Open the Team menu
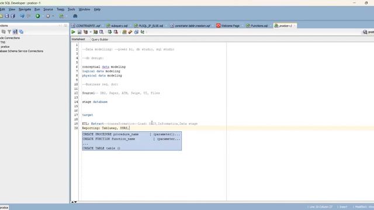Image resolution: width=374 pixels, height=210 pixels. tap(60, 9)
